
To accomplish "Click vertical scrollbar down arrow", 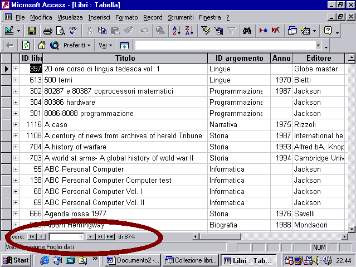I will pos(352,229).
